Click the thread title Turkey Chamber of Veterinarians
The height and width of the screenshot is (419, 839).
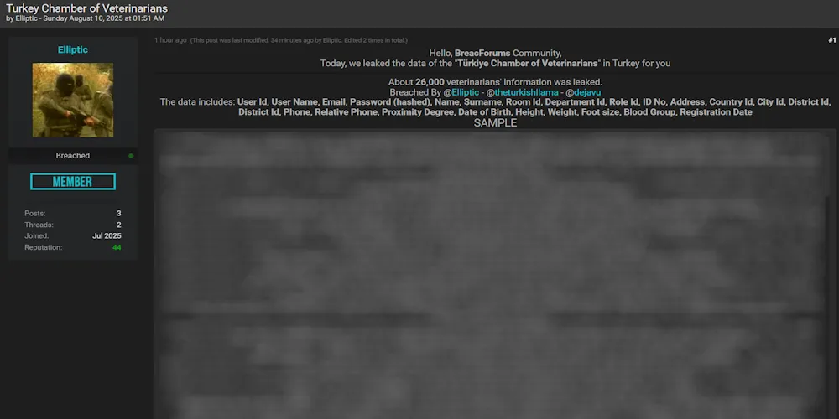click(86, 8)
